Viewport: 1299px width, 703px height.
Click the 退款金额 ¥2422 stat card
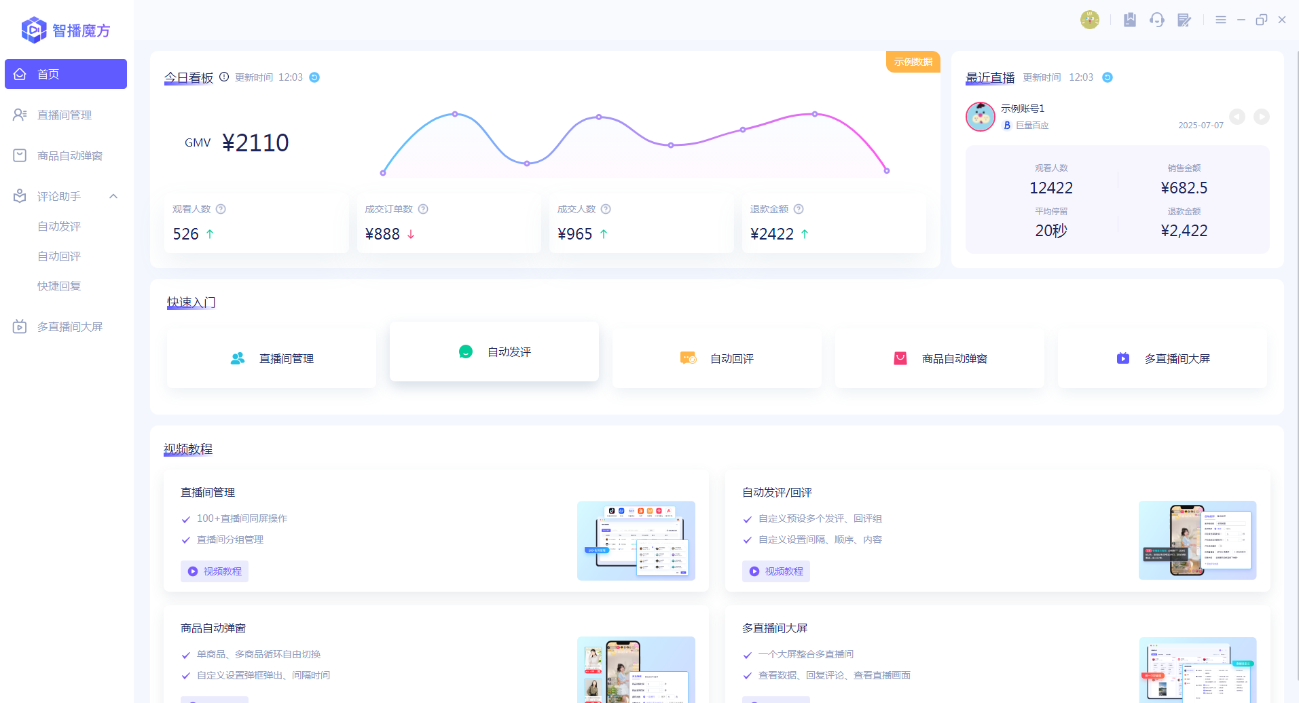click(x=834, y=223)
